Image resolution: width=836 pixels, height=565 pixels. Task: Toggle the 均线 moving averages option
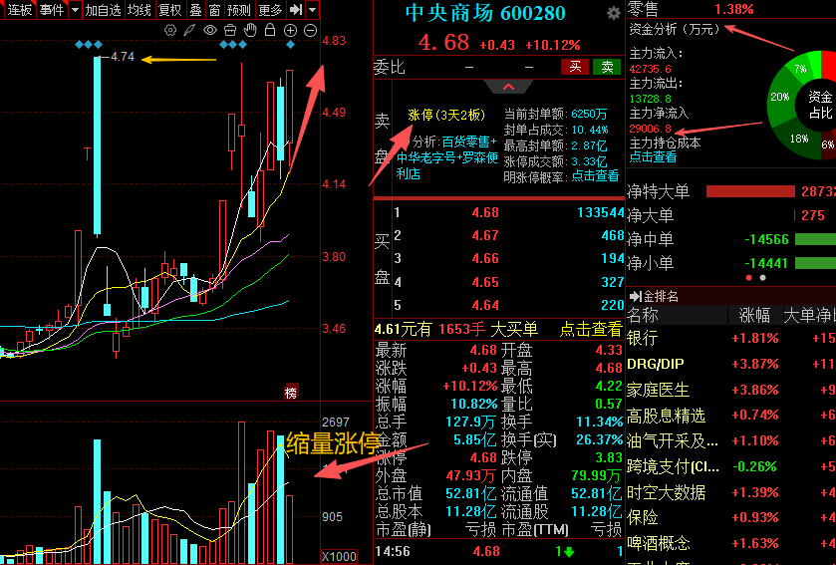click(139, 10)
